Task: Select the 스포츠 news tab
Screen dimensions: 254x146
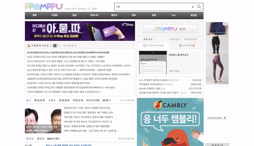Action: point(52,101)
